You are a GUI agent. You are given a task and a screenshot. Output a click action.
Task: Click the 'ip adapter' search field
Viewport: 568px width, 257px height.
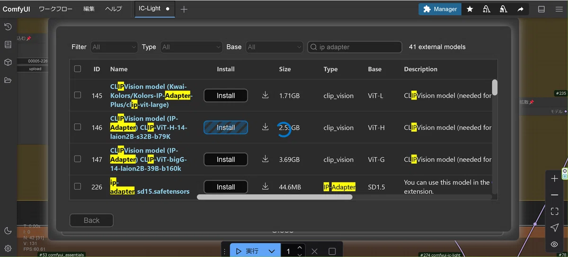(x=355, y=47)
